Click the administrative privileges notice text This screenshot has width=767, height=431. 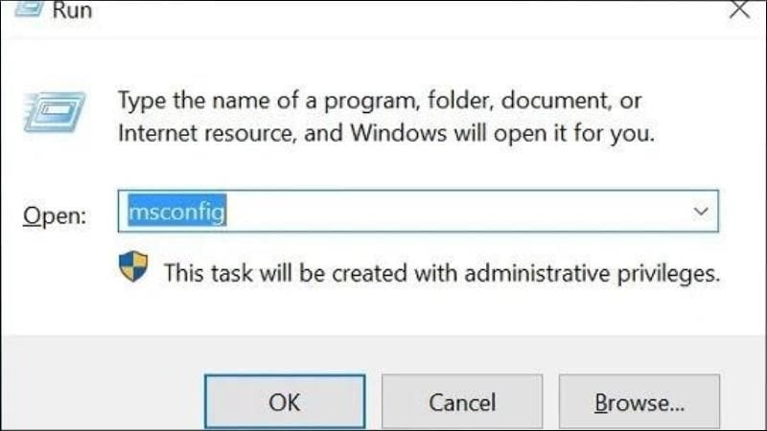441,273
